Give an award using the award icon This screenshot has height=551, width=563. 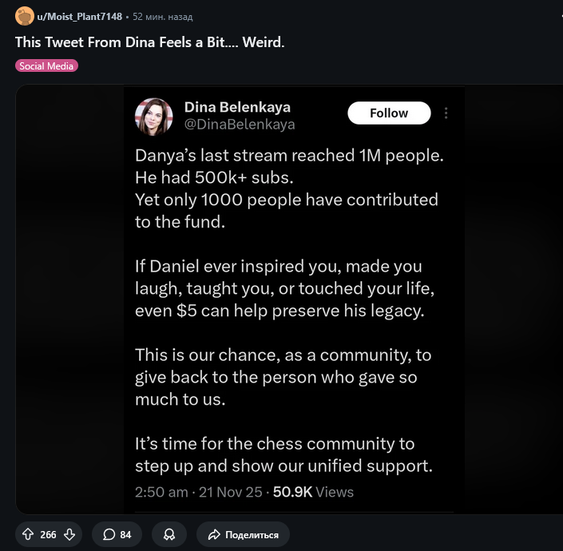169,534
